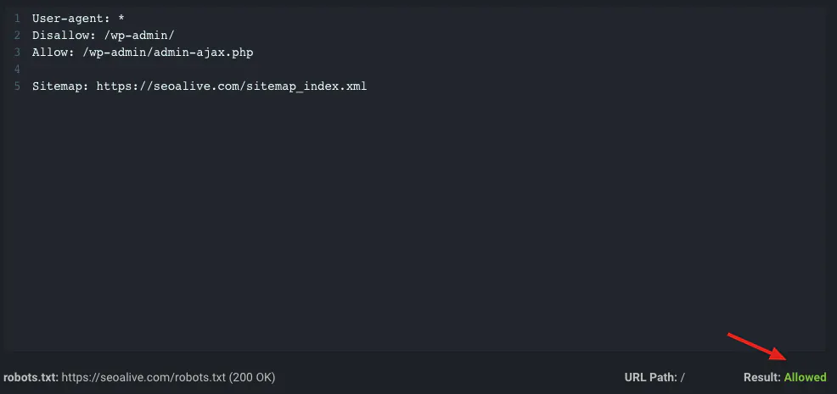Click the URL Path label

(649, 377)
